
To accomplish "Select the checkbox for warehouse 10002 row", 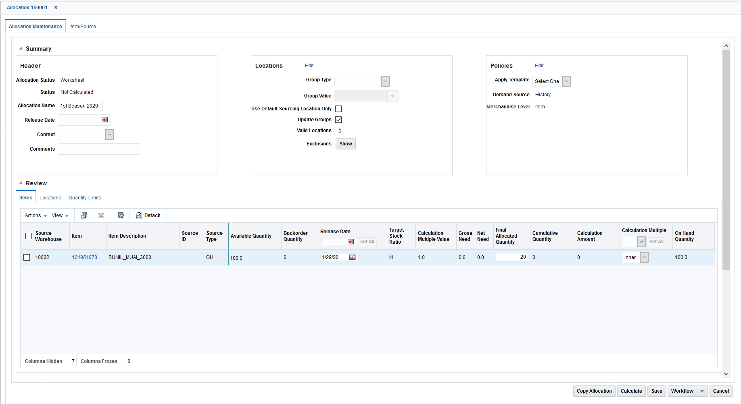I will [x=27, y=257].
